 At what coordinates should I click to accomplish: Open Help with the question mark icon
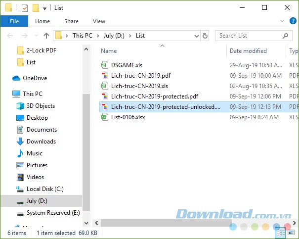293,21
